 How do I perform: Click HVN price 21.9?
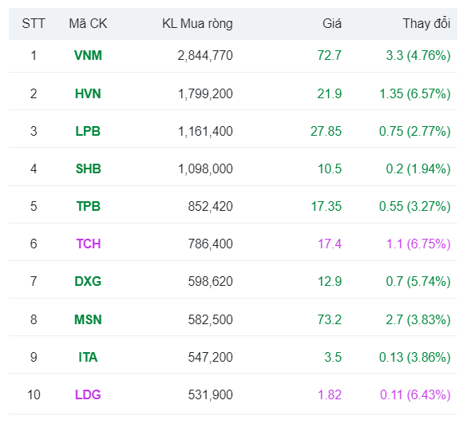click(330, 93)
